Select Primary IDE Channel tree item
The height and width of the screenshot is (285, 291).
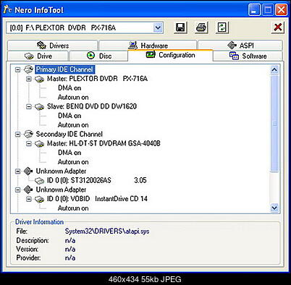click(65, 69)
